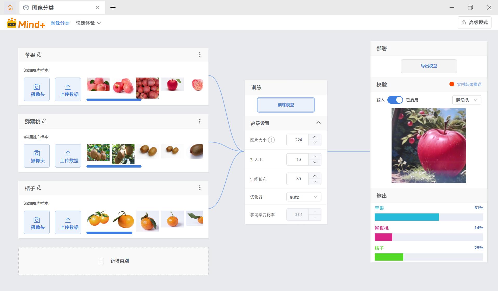Toggle the 输入 enabled switch off
498x291 pixels.
point(395,100)
